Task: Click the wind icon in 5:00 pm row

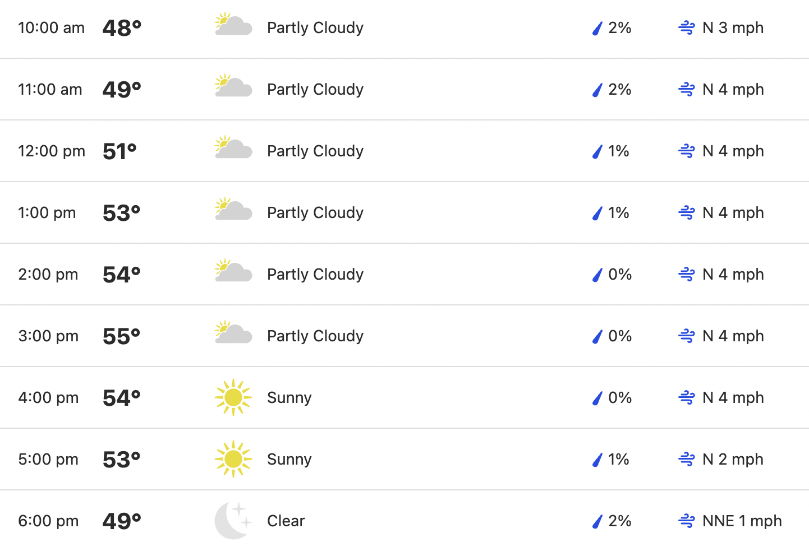Action: pyautogui.click(x=687, y=459)
